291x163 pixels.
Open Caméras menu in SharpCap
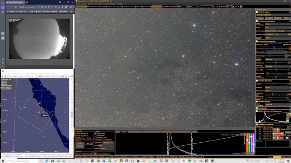coord(84,4)
